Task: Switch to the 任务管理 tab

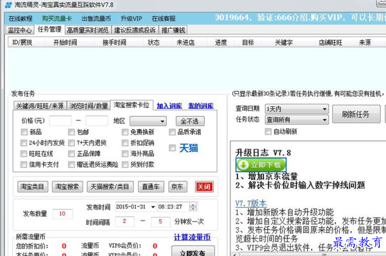Action: click(50, 30)
